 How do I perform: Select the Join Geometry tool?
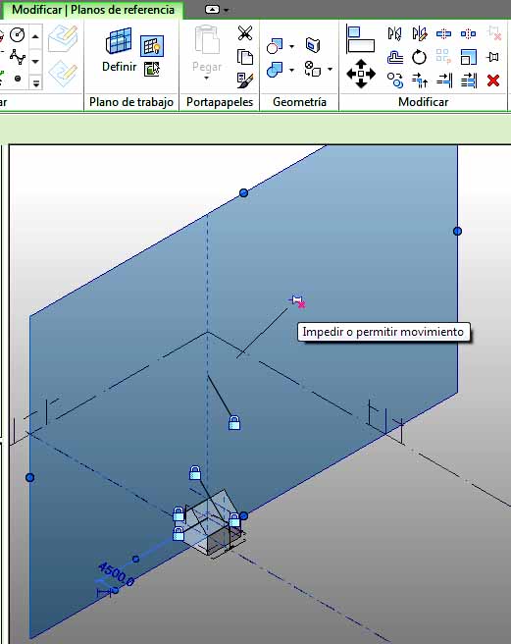click(275, 70)
